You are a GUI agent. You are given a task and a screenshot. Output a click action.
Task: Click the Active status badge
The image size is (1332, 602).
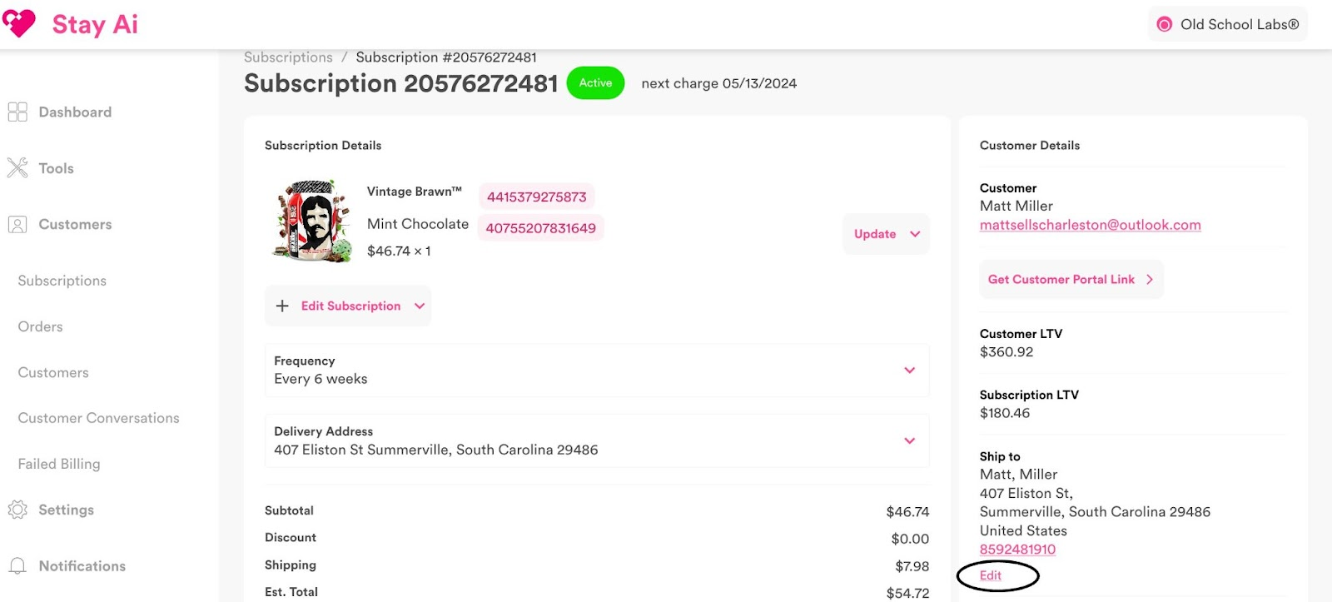tap(595, 82)
